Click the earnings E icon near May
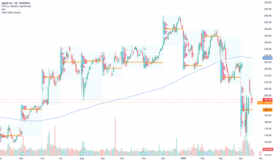Image resolution: width=274 pixels, height=161 pixels. [x=22, y=153]
